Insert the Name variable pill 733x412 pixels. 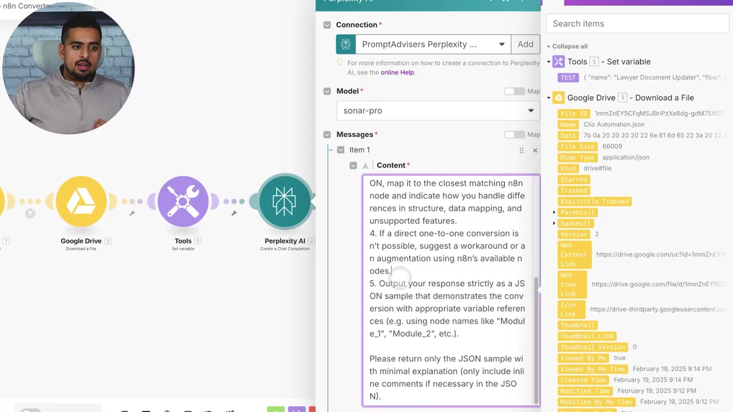[568, 125]
